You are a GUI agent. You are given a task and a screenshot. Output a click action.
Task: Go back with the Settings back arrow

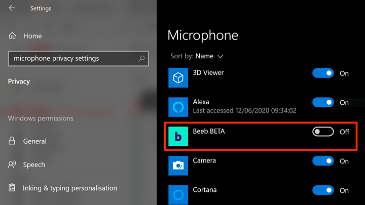[12, 8]
